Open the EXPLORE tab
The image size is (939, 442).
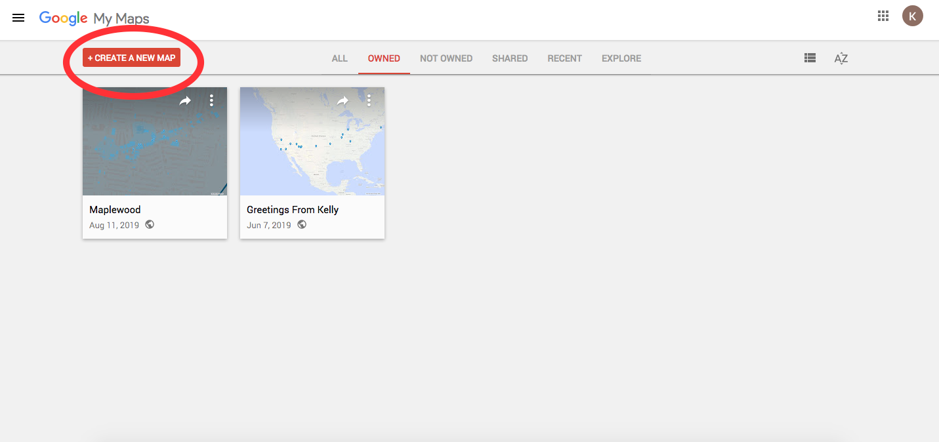point(621,58)
